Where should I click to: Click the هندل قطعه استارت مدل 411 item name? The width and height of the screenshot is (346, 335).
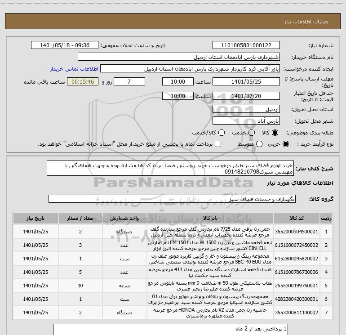tap(210, 272)
